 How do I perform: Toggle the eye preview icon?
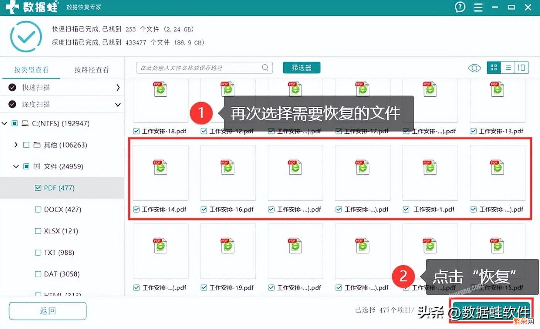tap(474, 68)
